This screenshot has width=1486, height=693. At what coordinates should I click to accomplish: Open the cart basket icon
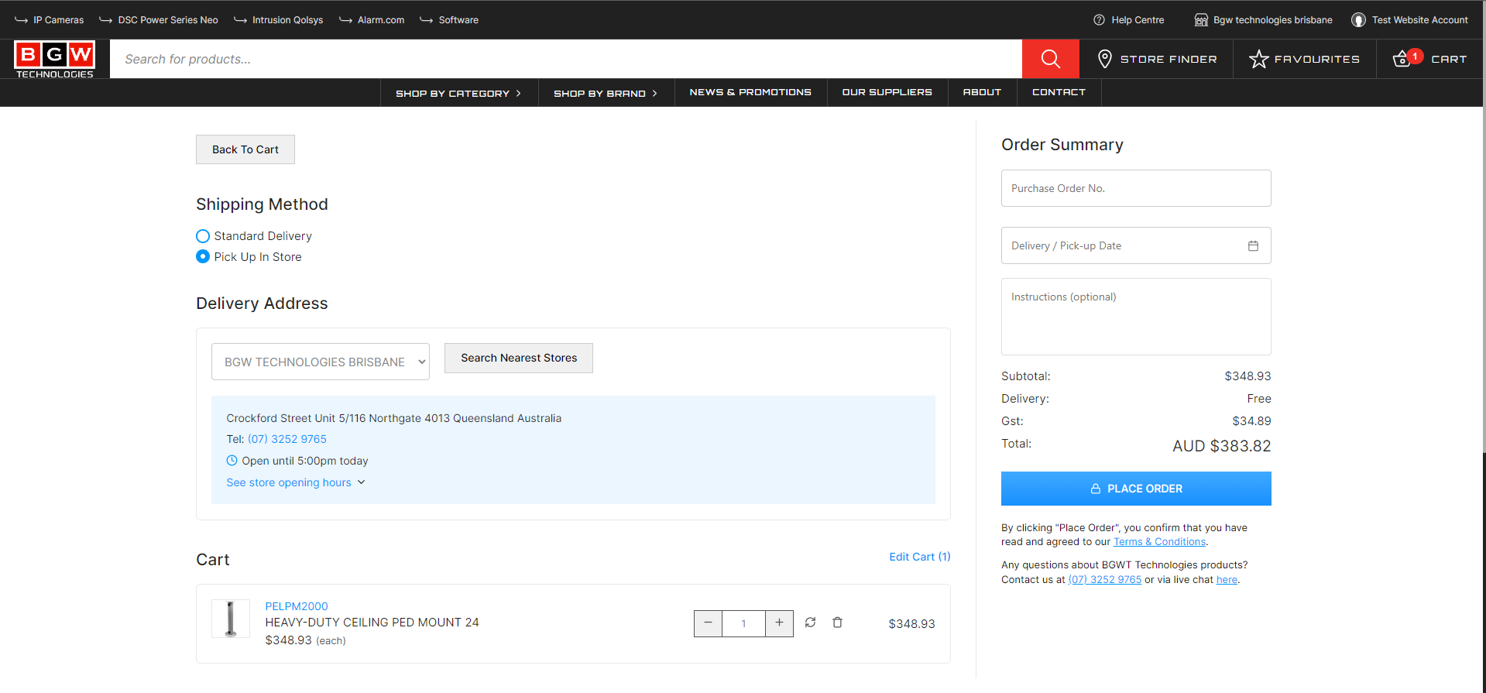1402,59
